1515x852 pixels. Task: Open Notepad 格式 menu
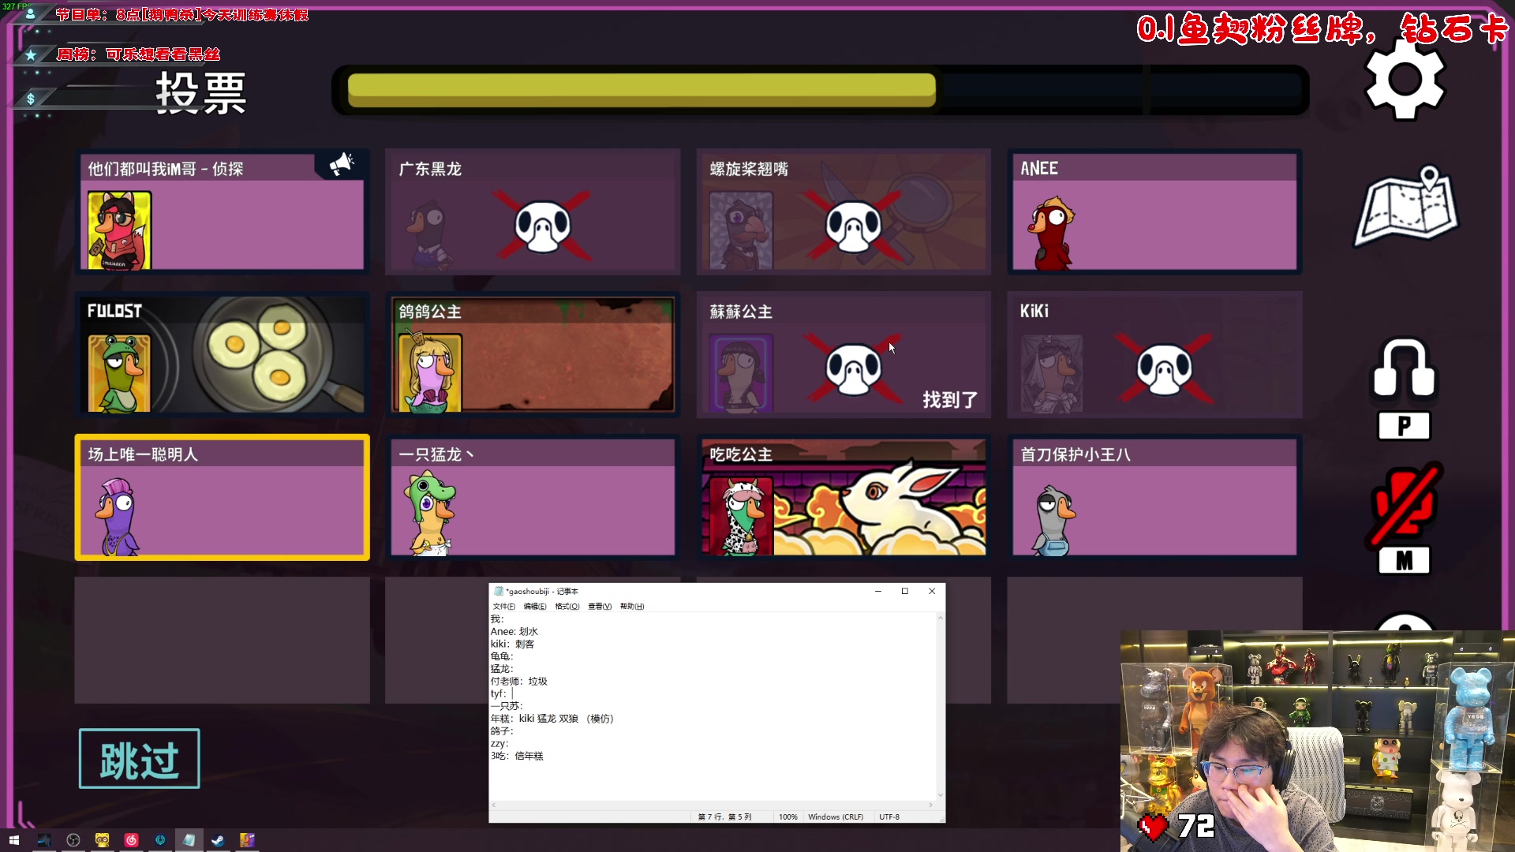(567, 606)
